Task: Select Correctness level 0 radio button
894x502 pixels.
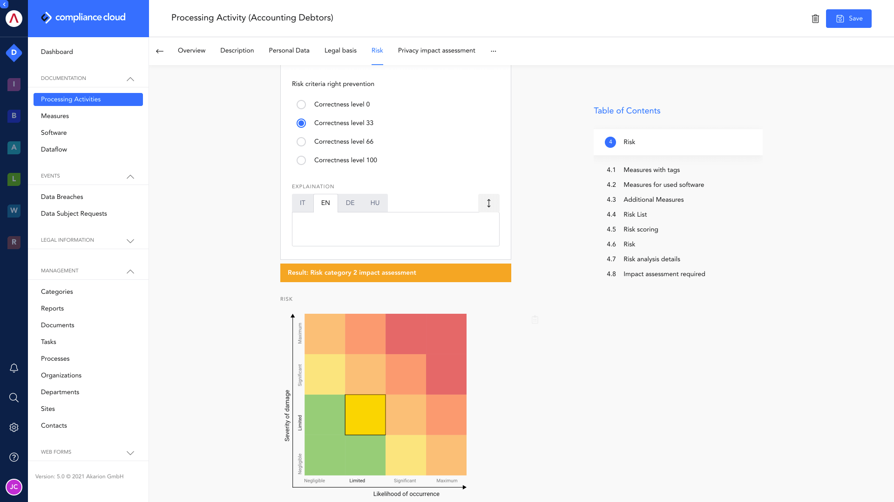Action: (301, 105)
